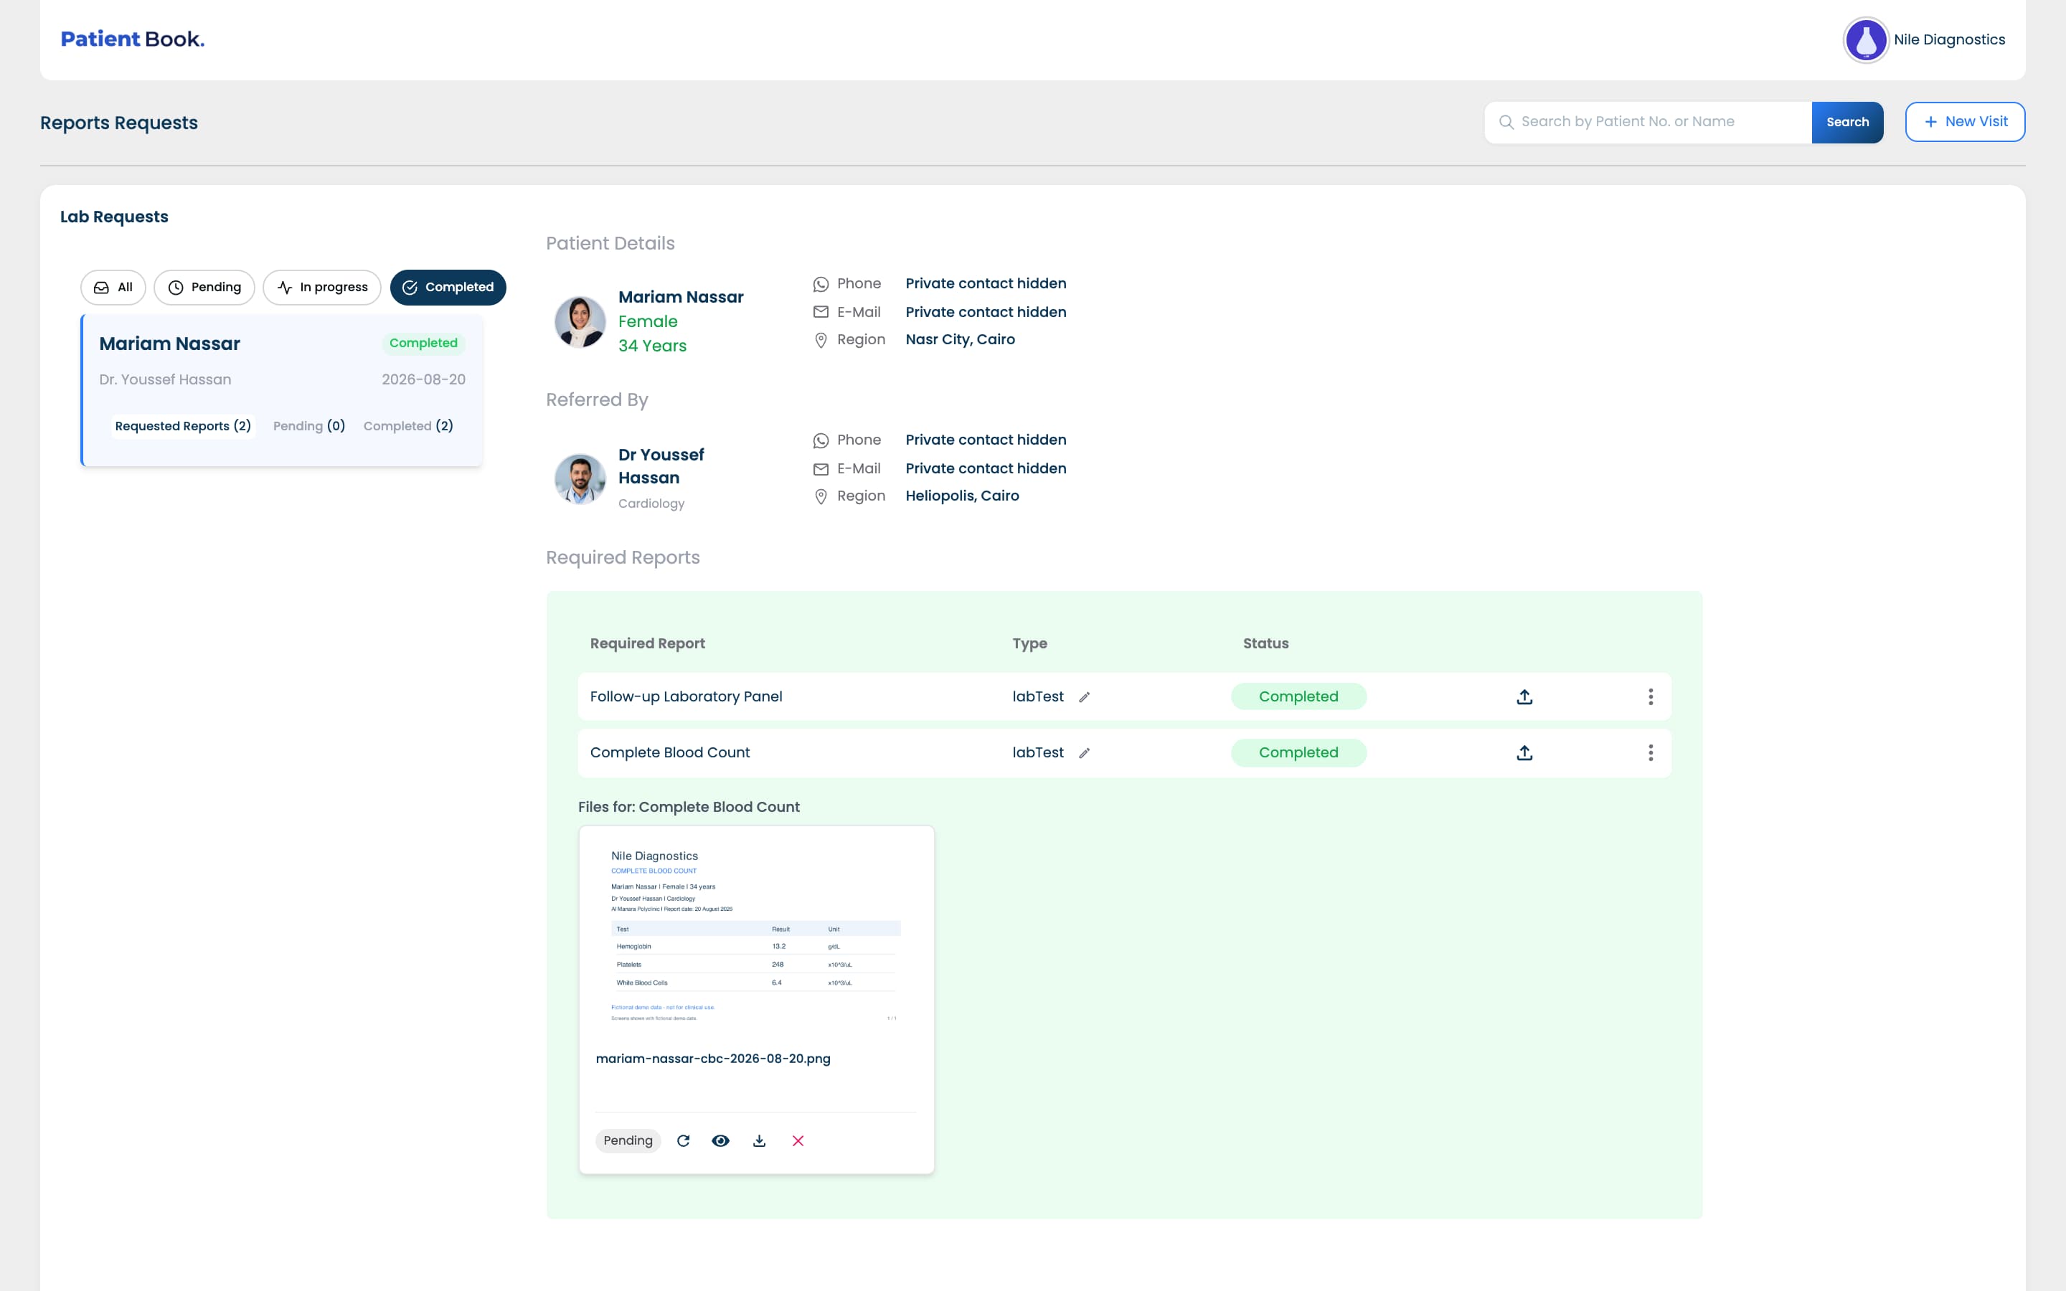The width and height of the screenshot is (2066, 1291).
Task: Edit type of Follow-up Laboratory Panel row
Action: (x=1084, y=696)
